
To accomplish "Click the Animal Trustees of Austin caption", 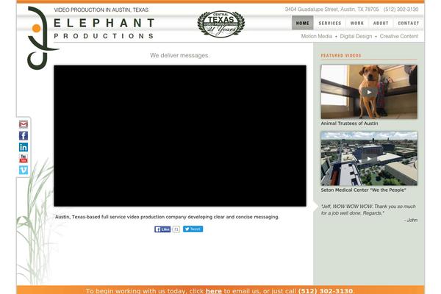I will tap(349, 123).
